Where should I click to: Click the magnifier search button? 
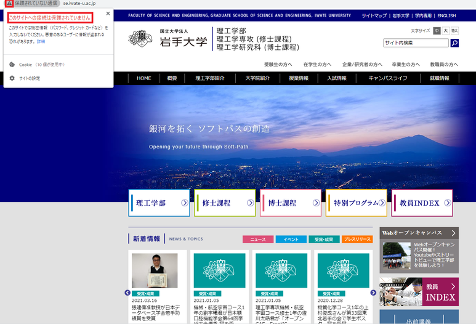454,43
